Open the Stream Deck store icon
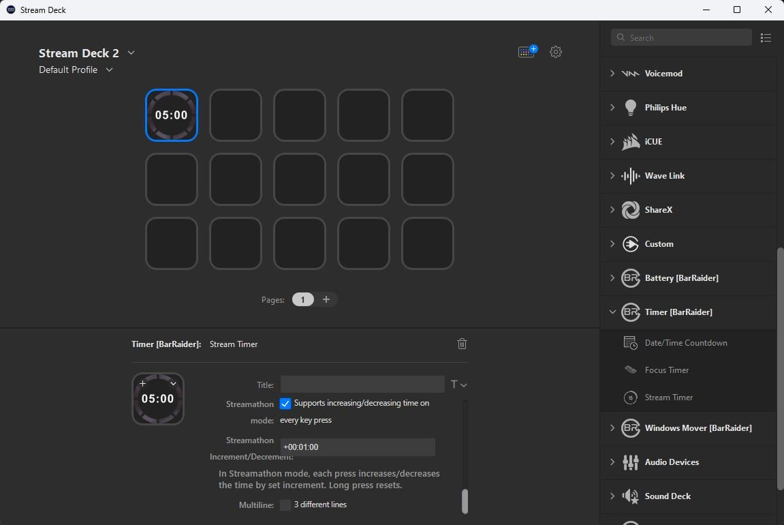Image resolution: width=784 pixels, height=525 pixels. pos(527,52)
